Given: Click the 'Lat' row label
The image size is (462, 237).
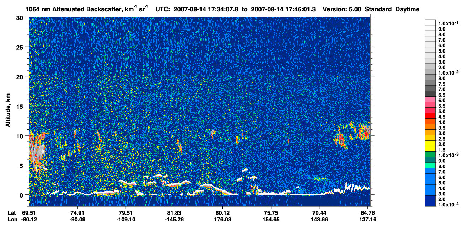Looking at the screenshot, I should pos(11,213).
